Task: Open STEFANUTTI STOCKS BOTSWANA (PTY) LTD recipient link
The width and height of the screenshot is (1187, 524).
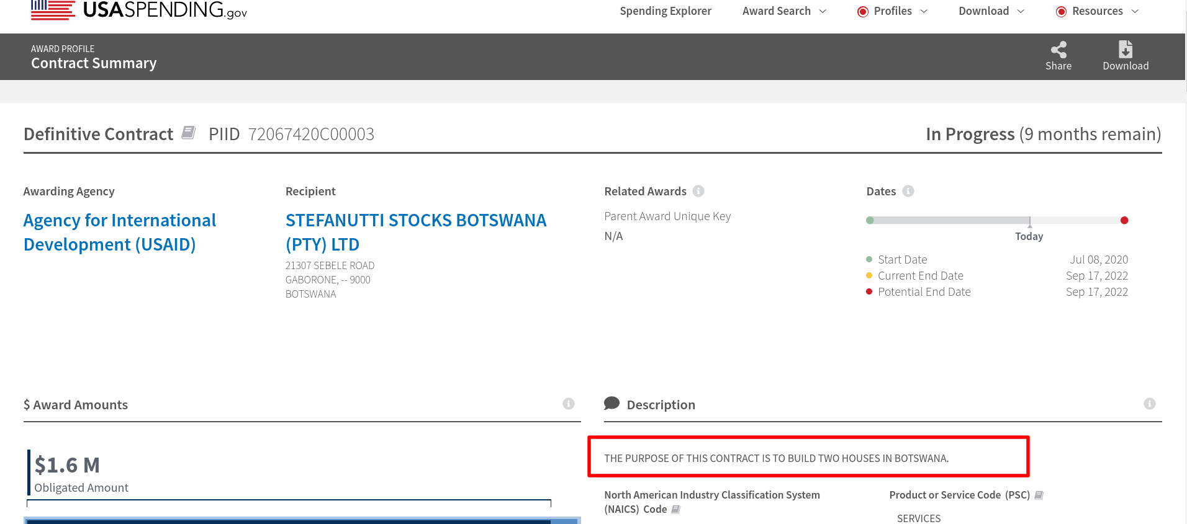Action: click(x=416, y=233)
